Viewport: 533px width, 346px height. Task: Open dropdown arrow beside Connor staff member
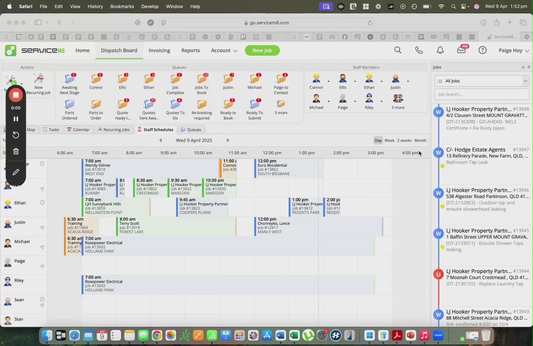tap(328, 82)
